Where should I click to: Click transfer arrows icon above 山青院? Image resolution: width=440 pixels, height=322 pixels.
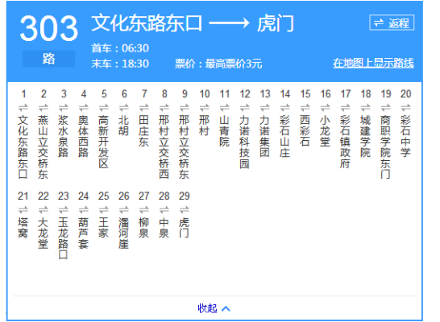pos(225,107)
